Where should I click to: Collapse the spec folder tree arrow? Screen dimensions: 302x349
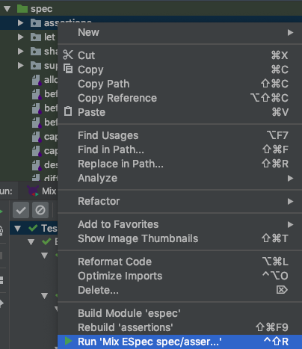click(x=7, y=9)
